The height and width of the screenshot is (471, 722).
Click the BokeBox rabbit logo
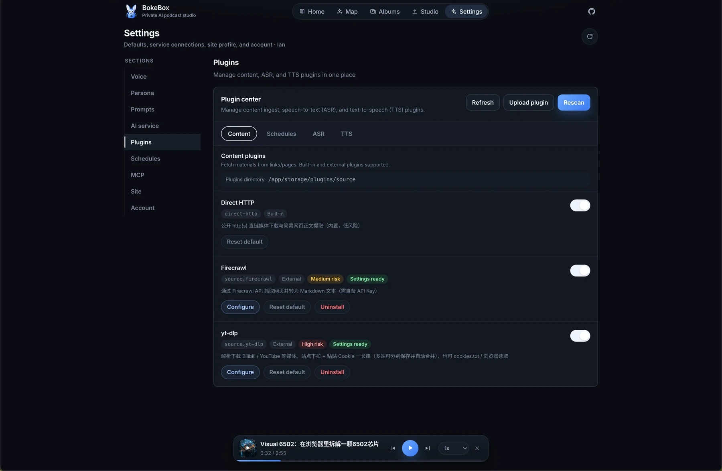(131, 11)
